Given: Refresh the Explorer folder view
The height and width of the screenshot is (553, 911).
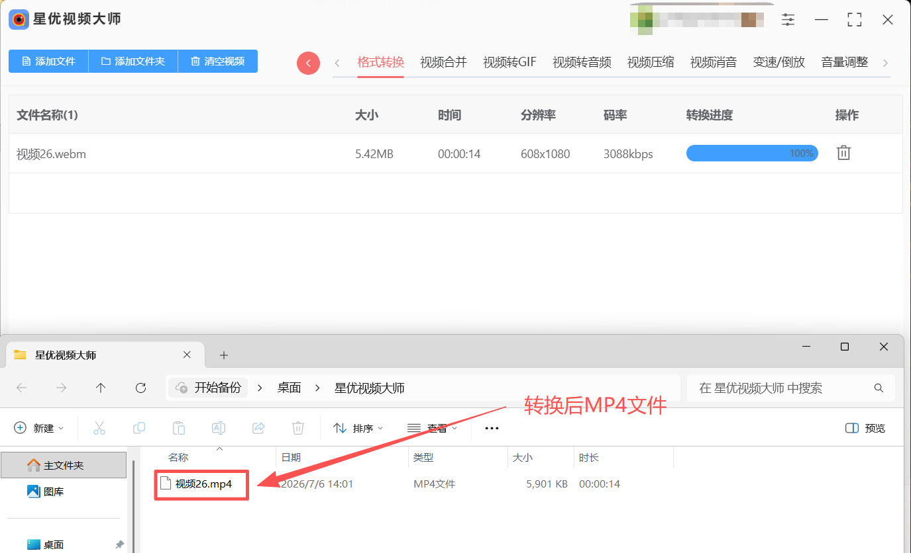Looking at the screenshot, I should [x=140, y=388].
